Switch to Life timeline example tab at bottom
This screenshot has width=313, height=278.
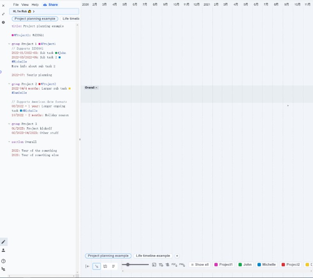(x=153, y=256)
